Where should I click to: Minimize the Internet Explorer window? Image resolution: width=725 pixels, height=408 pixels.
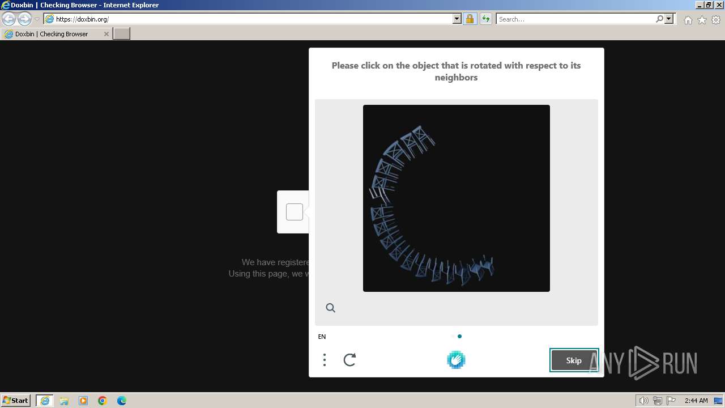click(x=700, y=5)
